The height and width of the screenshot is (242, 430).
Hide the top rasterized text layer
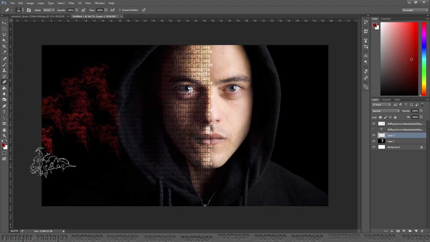tap(374, 123)
